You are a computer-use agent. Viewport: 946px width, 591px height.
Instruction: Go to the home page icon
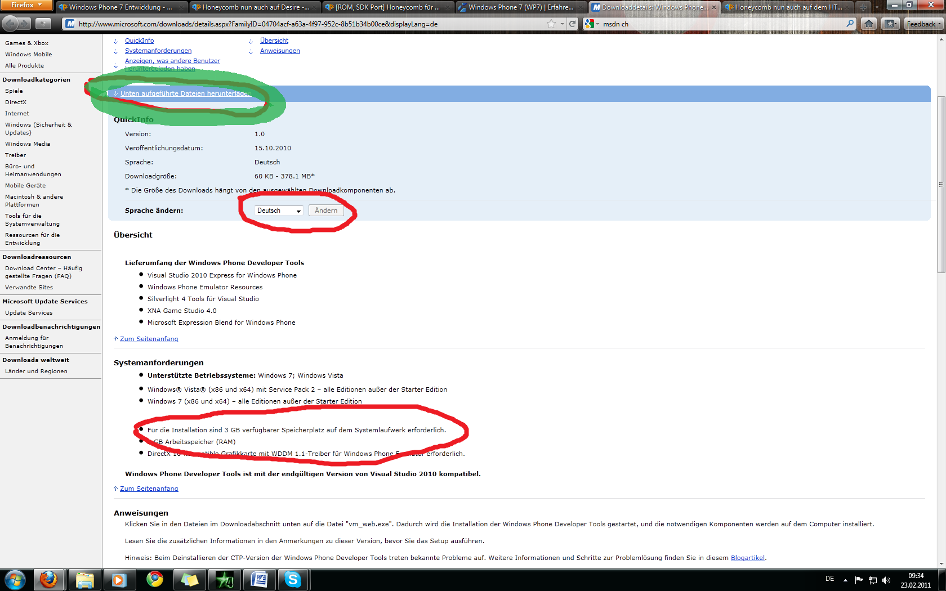869,24
